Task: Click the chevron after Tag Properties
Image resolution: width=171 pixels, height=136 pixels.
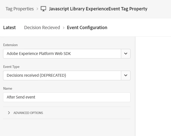Action: [37, 9]
